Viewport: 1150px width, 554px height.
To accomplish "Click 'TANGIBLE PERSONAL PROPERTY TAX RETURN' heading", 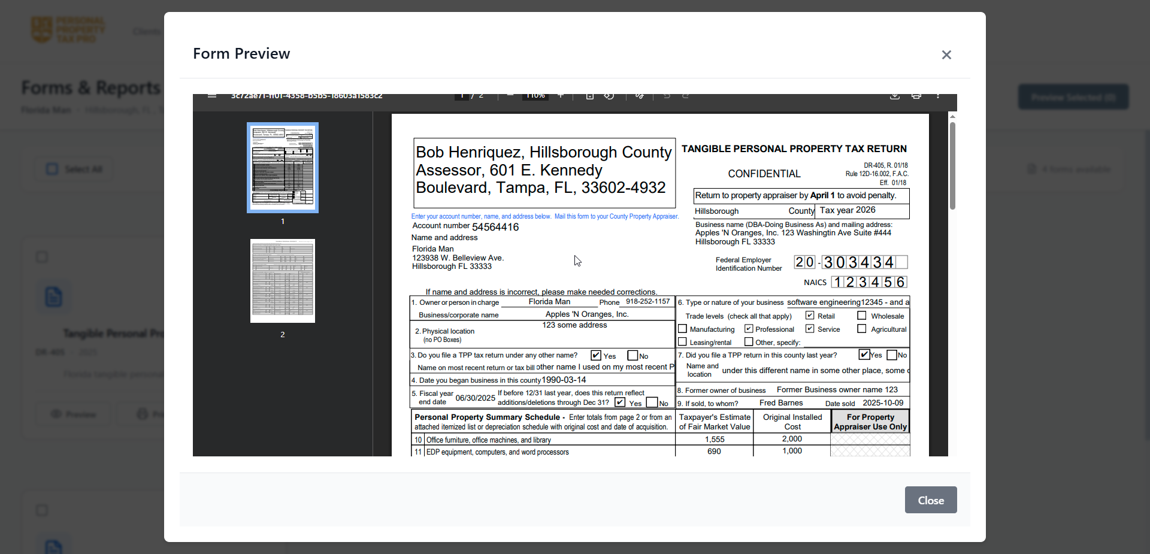I will pyautogui.click(x=794, y=149).
